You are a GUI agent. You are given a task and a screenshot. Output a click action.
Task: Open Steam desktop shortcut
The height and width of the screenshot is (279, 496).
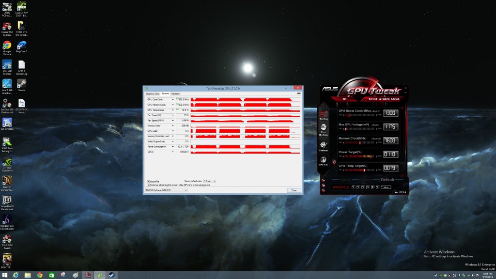tap(21, 85)
